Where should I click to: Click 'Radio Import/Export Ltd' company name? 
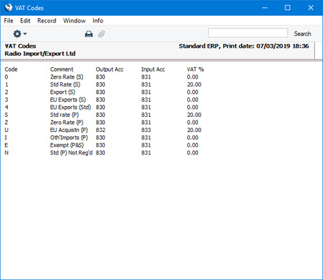[40, 53]
